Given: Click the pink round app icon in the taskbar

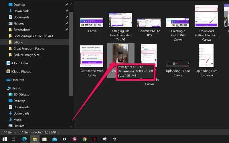Looking at the screenshot, I should [74, 139].
